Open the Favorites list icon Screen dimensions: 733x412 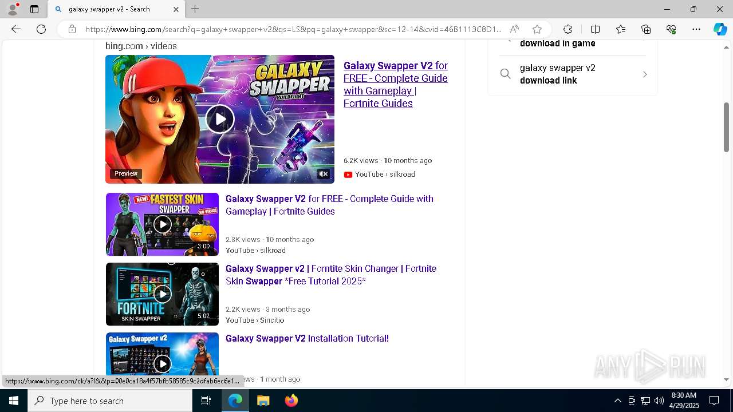point(621,29)
